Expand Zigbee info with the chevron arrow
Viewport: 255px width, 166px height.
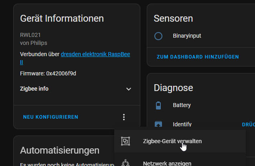[128, 89]
